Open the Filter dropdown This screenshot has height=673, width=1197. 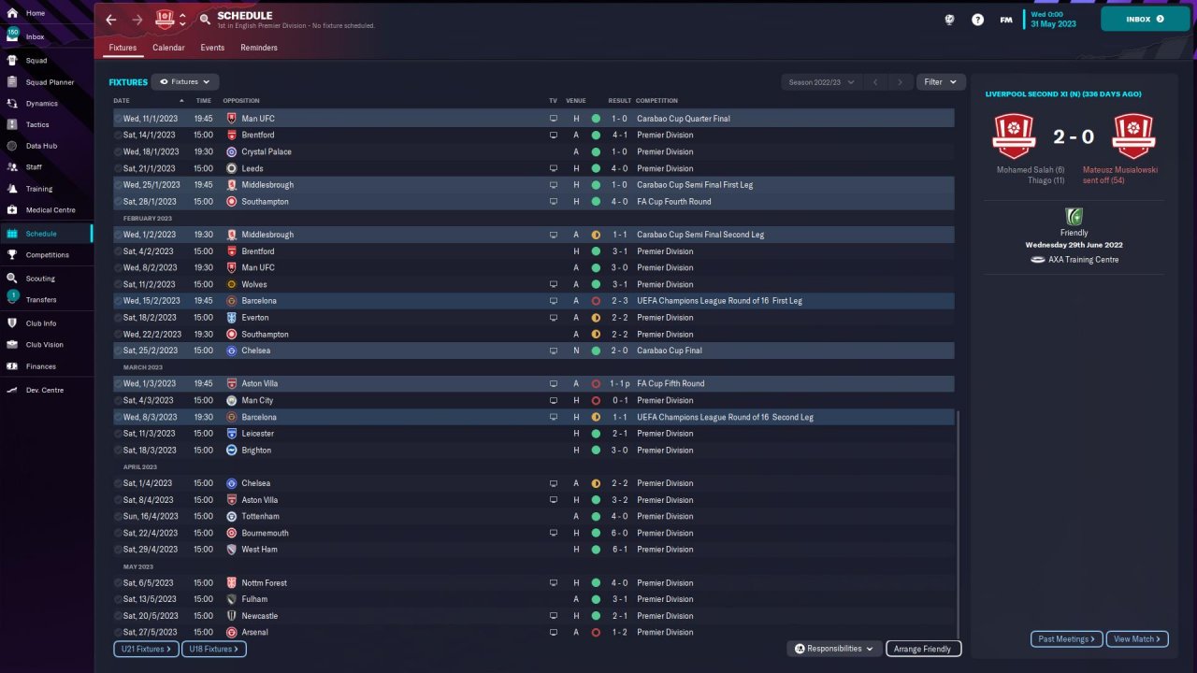940,82
